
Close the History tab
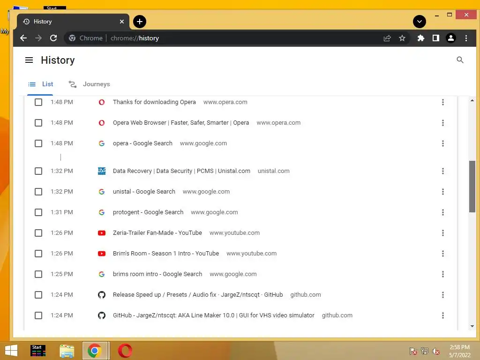(122, 22)
